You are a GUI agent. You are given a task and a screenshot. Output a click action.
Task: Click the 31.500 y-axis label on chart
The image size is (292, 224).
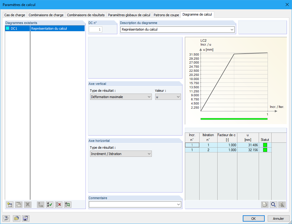194,54
